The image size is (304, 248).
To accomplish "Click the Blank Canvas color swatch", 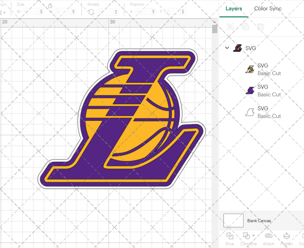I will point(233,220).
